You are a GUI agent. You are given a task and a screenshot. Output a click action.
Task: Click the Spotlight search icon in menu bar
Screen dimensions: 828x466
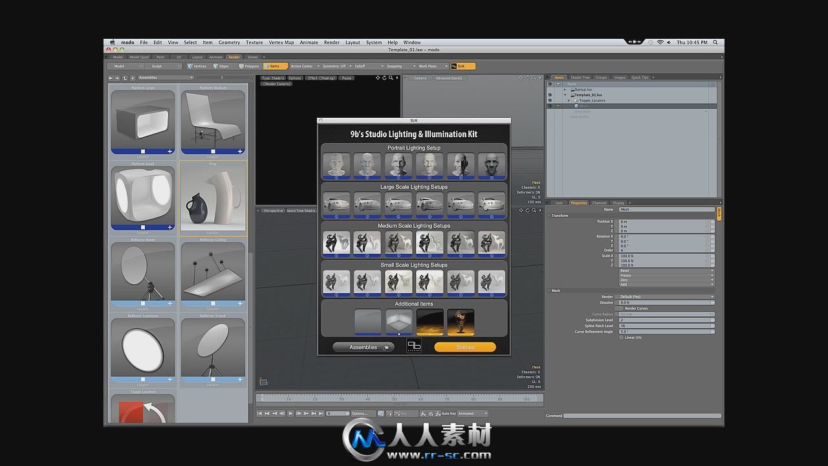(715, 42)
